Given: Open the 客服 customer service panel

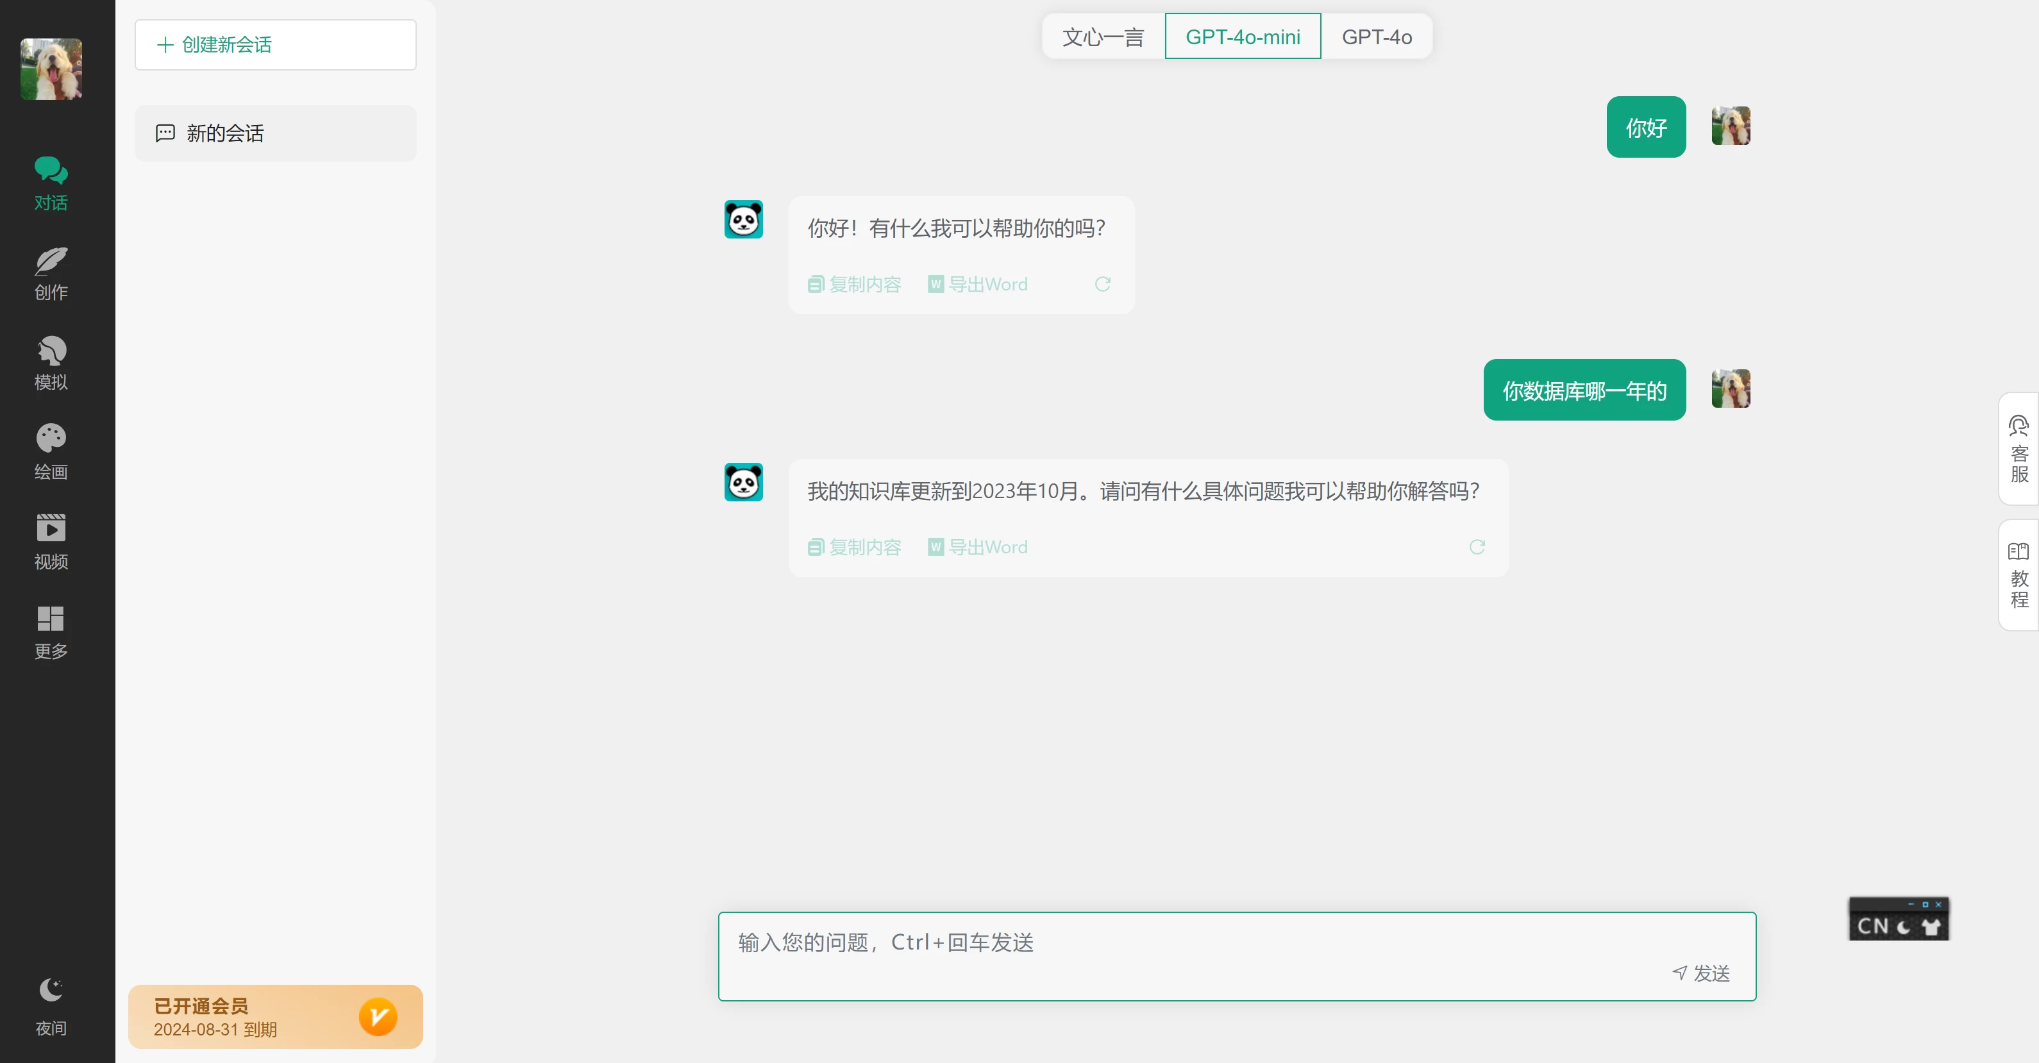Looking at the screenshot, I should coord(2018,449).
